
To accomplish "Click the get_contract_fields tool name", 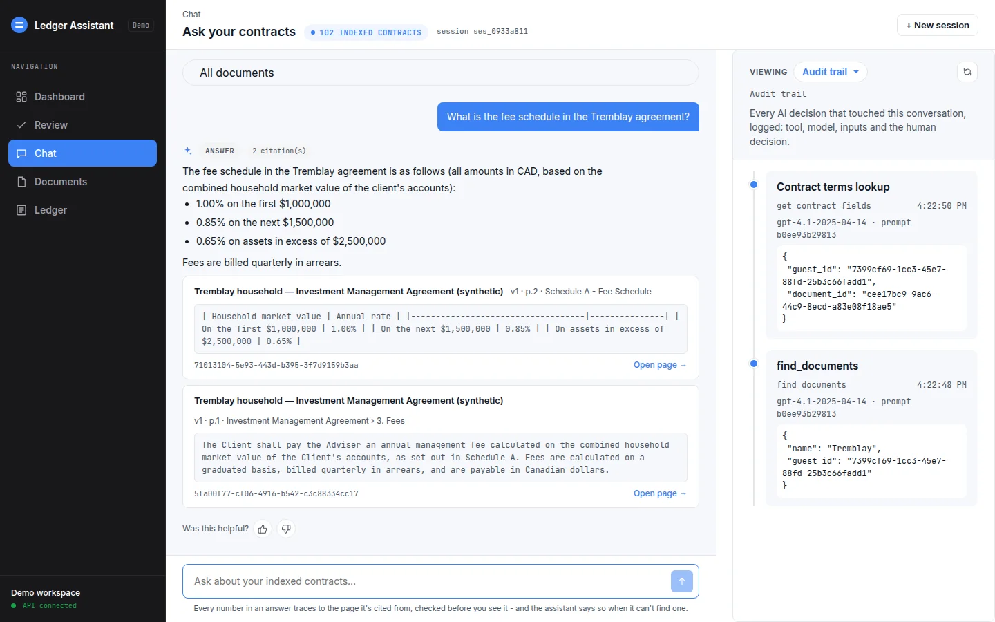I will click(824, 206).
